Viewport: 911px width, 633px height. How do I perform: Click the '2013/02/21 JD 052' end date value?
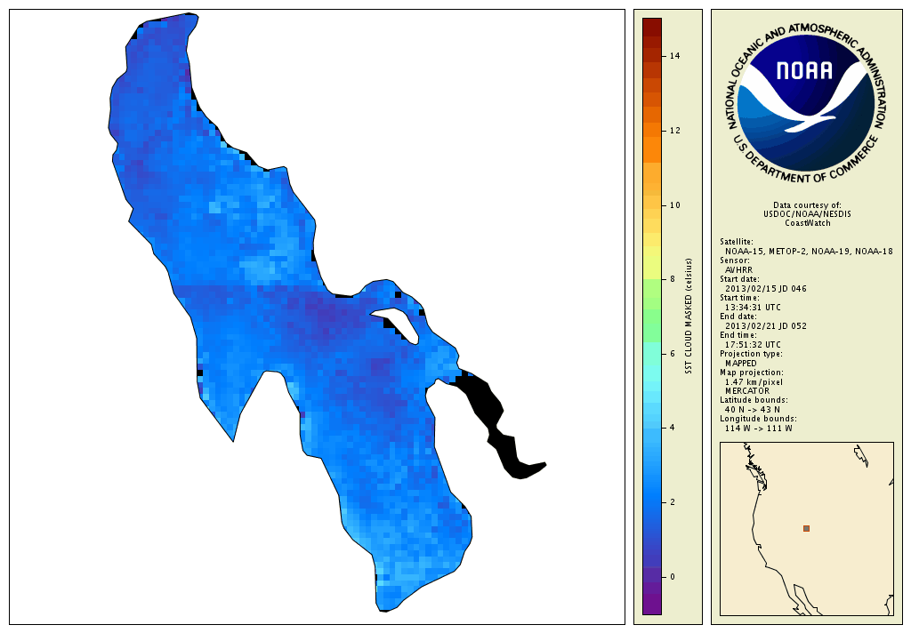[x=766, y=325]
